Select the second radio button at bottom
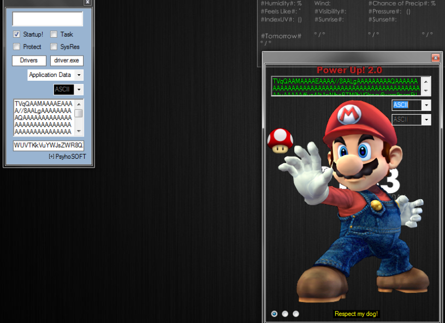445x323 pixels. point(285,314)
